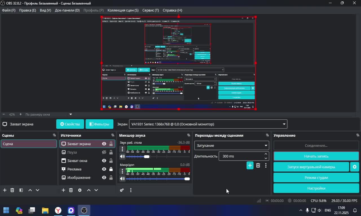Open advanced audio properties gears icon
This screenshot has height=216, width=361.
tap(122, 190)
